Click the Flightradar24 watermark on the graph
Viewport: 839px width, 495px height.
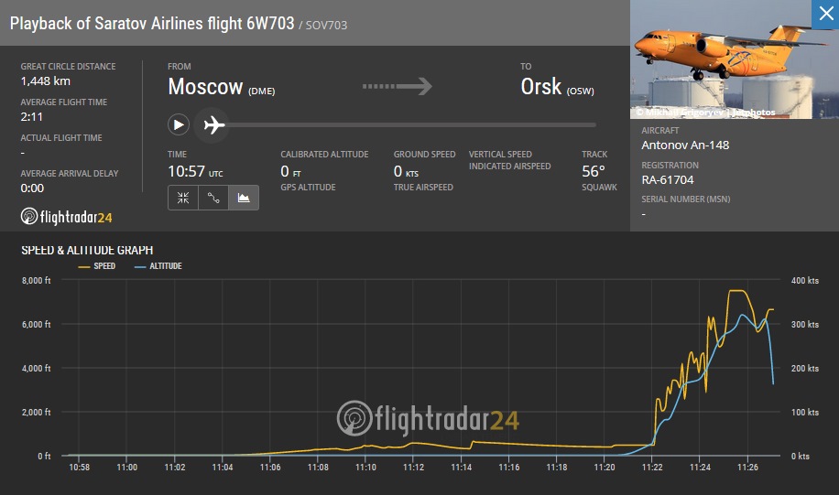click(x=428, y=419)
